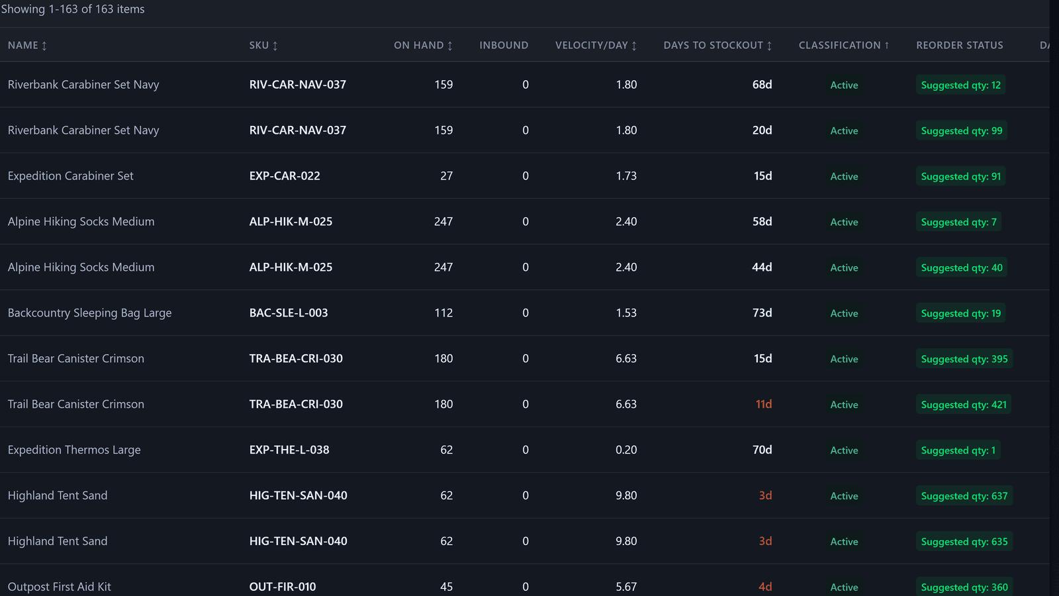Click Suggested qty: 1 badge
Screen dimensions: 1059x596
tap(958, 450)
